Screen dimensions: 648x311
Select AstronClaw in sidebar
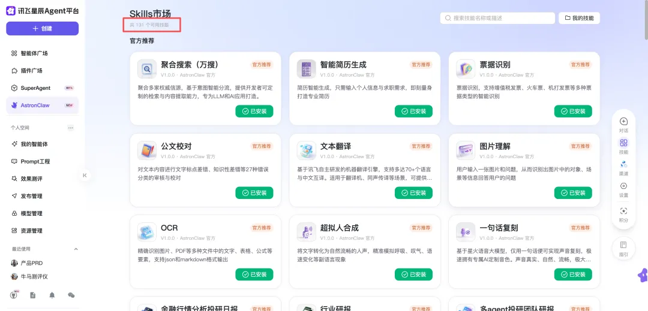[42, 105]
